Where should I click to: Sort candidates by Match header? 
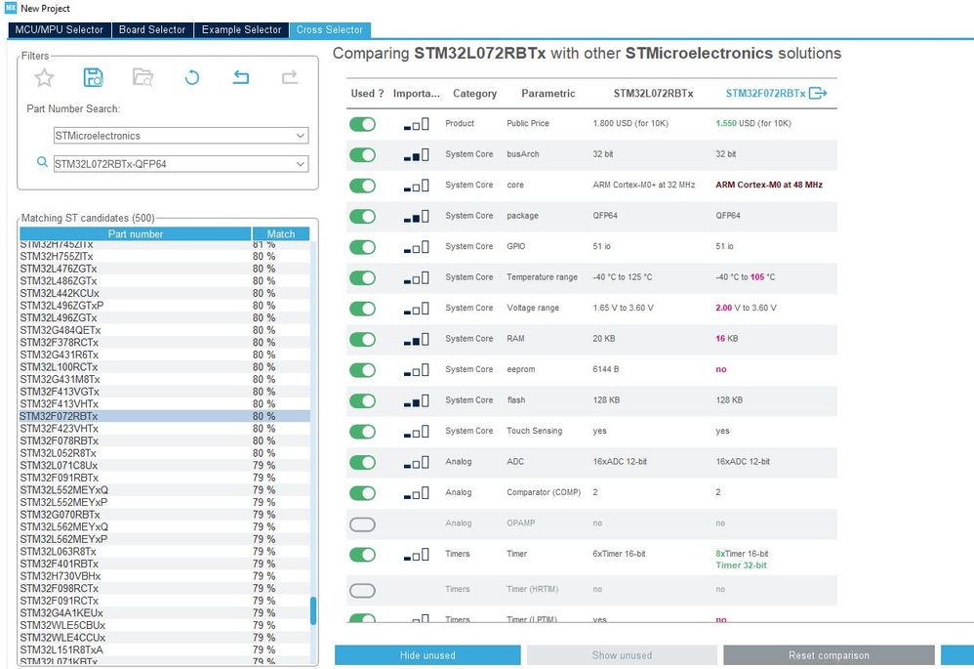tap(281, 233)
